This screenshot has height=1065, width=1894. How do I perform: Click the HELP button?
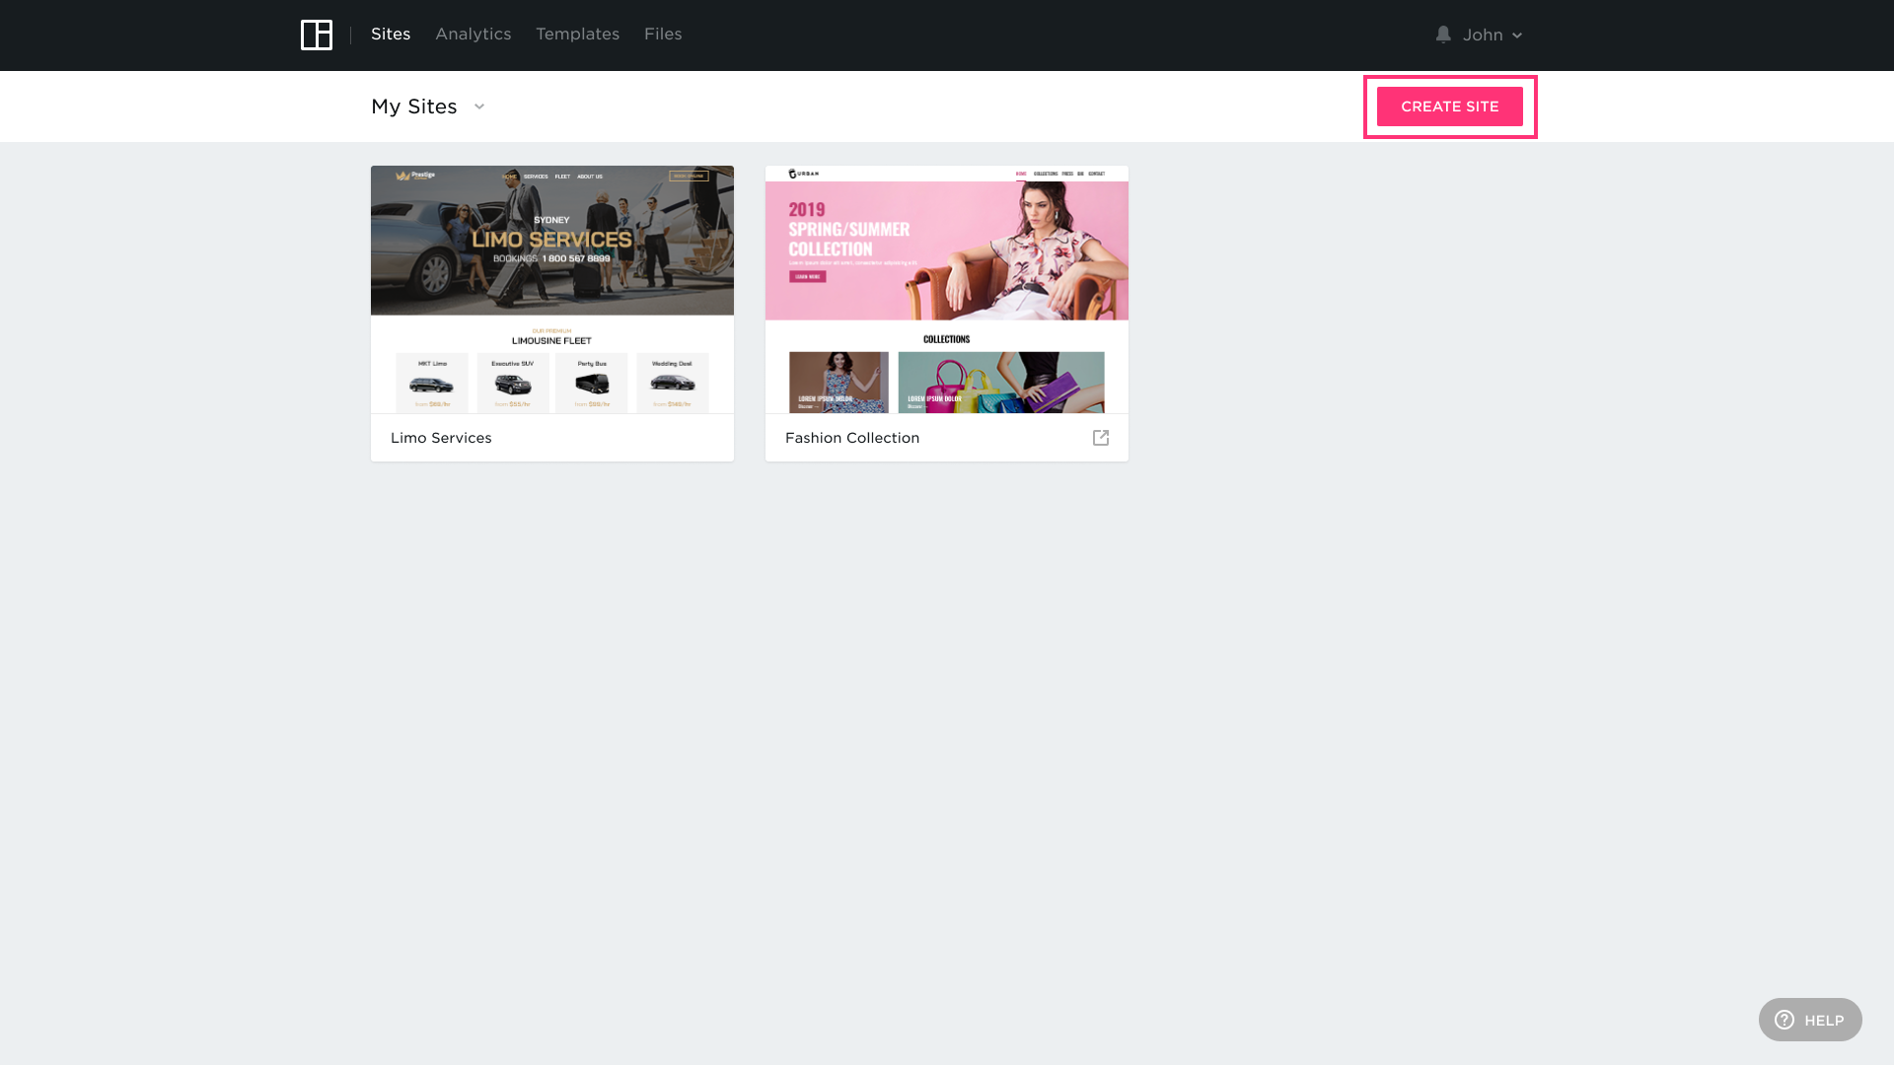(x=1823, y=1020)
